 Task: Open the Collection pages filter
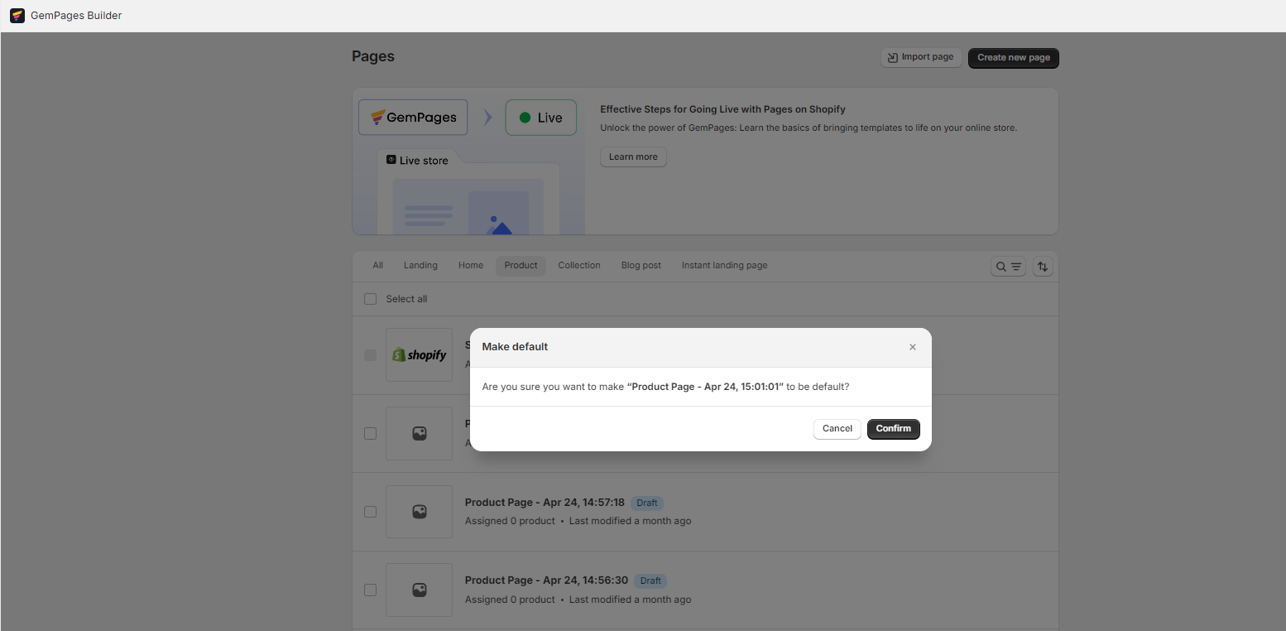(578, 265)
